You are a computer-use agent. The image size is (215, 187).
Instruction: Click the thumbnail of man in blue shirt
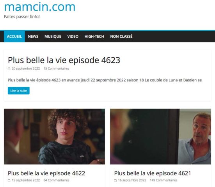[x=160, y=136]
